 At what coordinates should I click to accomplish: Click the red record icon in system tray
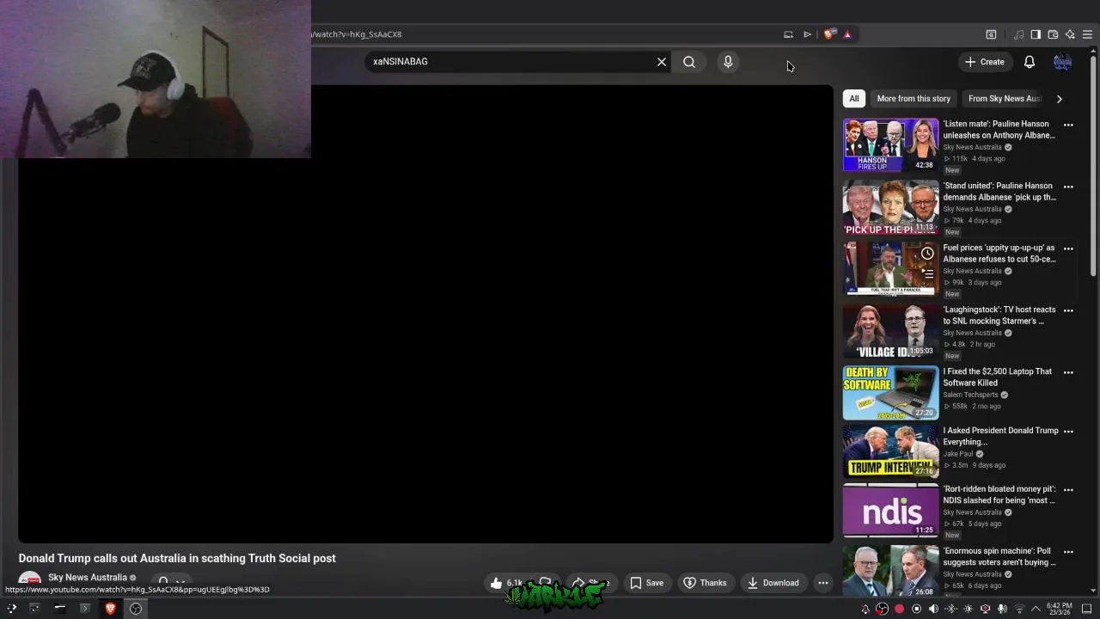(x=900, y=609)
